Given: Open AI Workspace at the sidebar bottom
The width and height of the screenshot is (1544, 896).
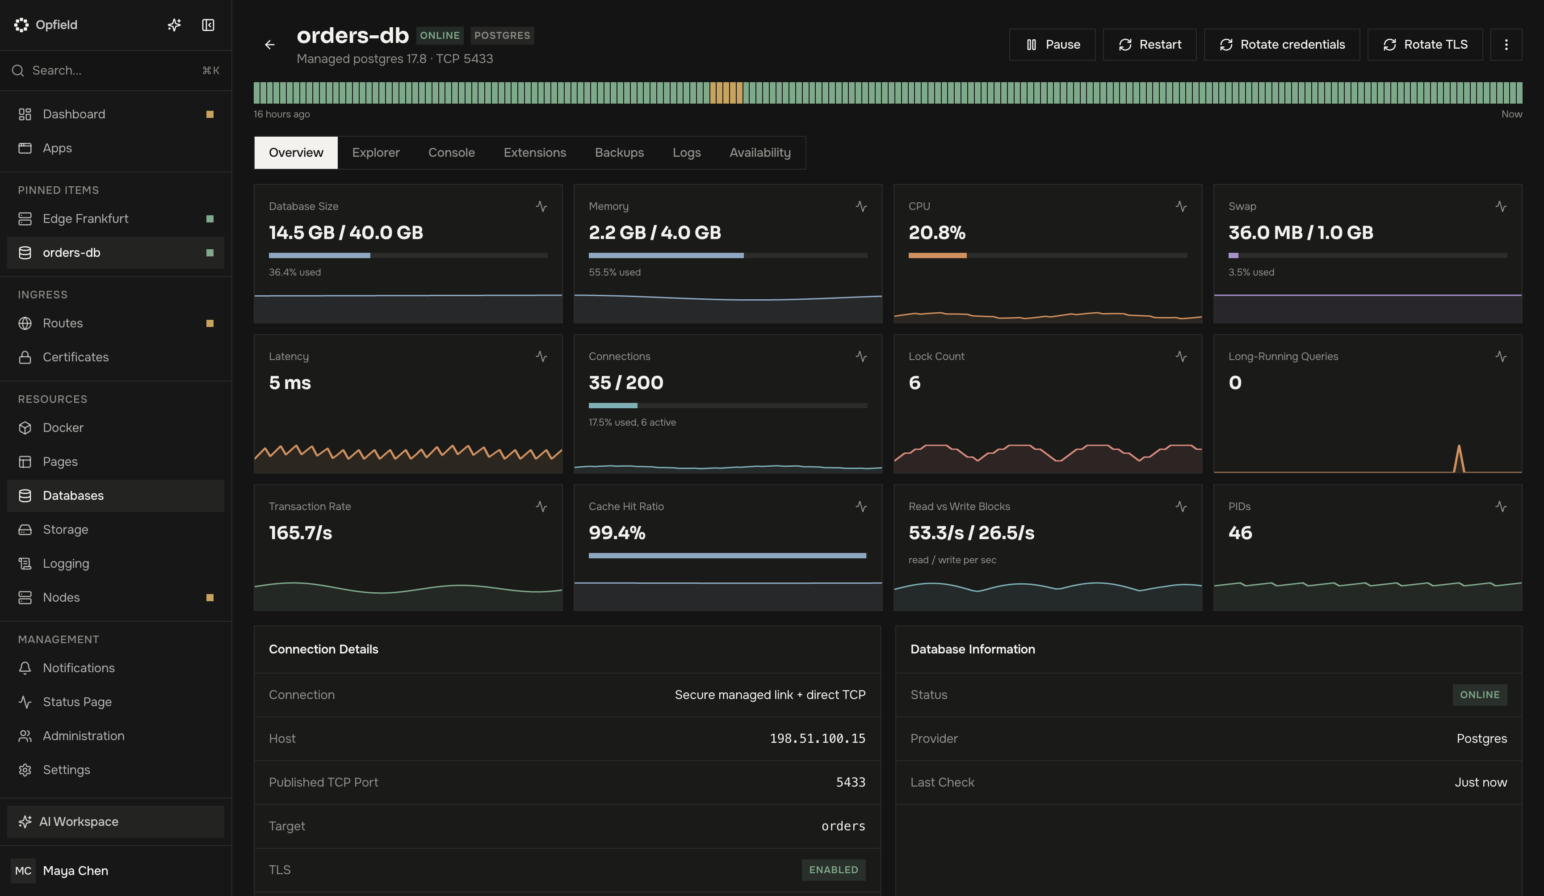Looking at the screenshot, I should pyautogui.click(x=115, y=821).
